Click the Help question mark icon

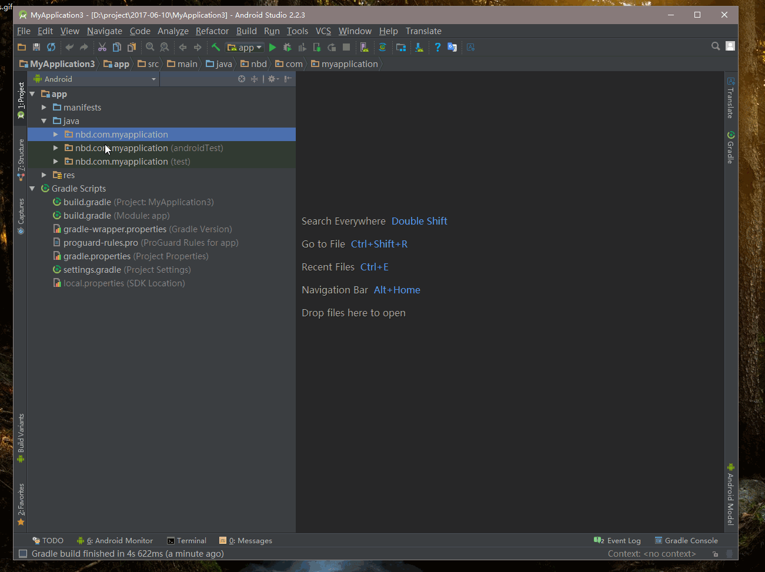coord(437,47)
